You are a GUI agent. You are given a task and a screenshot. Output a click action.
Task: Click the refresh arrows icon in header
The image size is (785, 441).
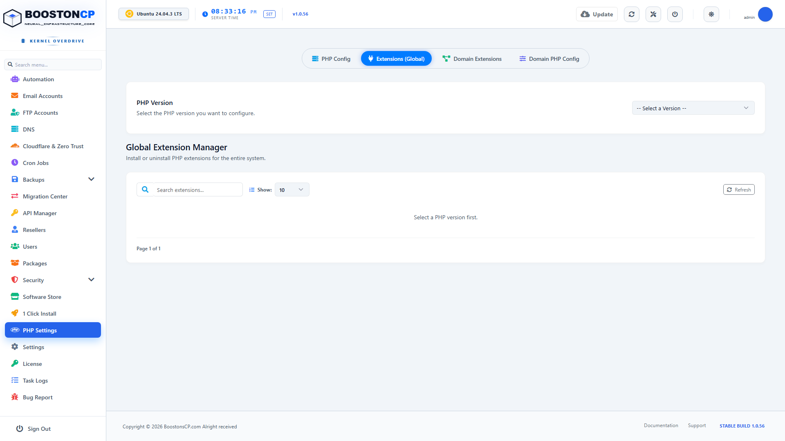(632, 14)
